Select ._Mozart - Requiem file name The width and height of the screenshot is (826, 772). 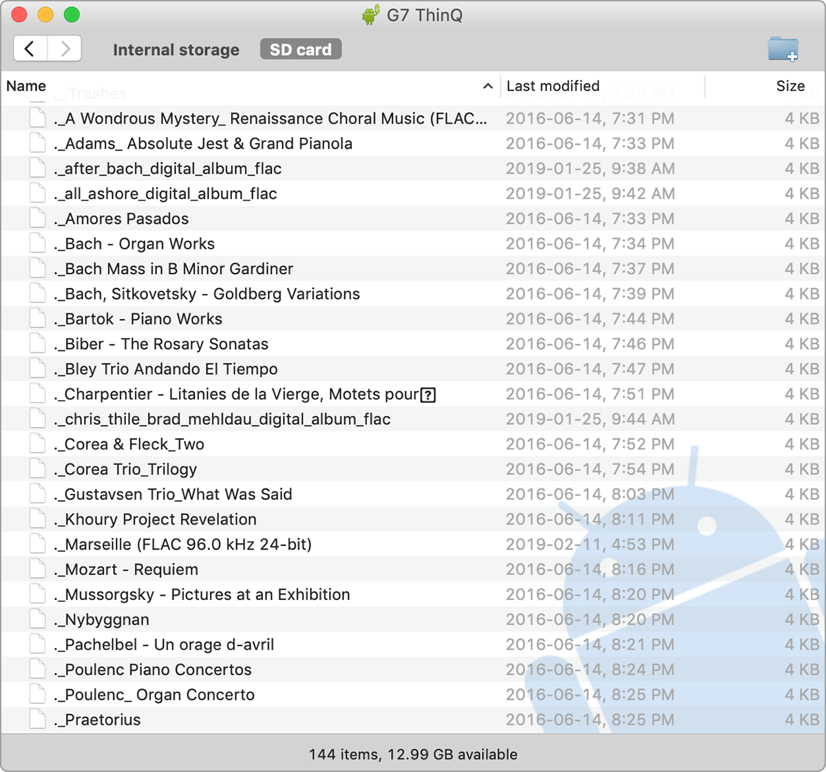[126, 570]
